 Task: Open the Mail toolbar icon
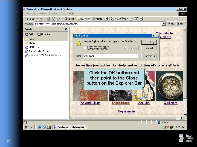point(113,19)
